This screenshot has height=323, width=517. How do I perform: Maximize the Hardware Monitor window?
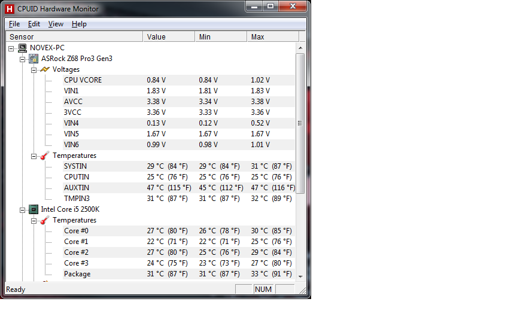[270, 6]
